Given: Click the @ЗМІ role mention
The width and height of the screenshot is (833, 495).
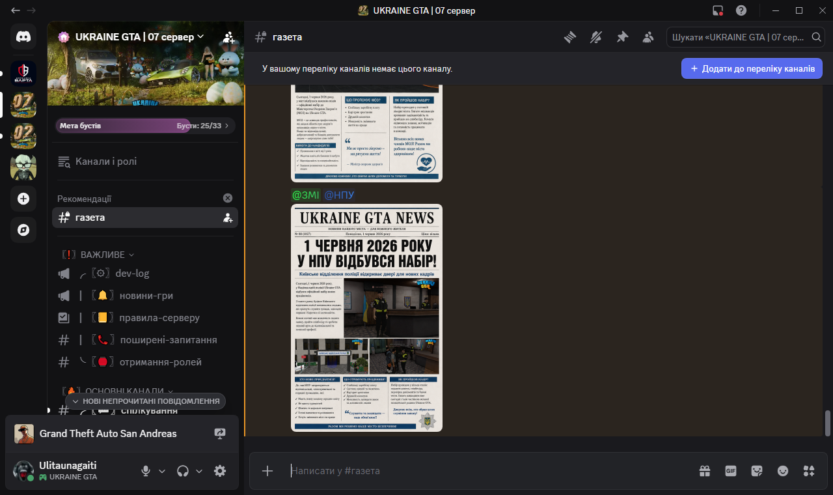Looking at the screenshot, I should pyautogui.click(x=306, y=195).
